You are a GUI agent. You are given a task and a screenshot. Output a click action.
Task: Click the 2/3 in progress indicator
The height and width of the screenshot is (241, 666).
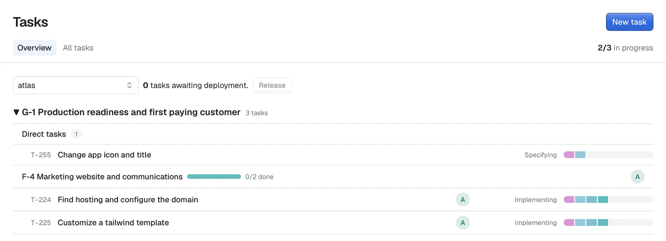click(625, 48)
